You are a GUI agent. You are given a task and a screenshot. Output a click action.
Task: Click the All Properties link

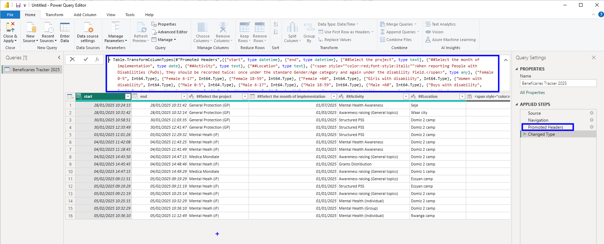pyautogui.click(x=532, y=93)
